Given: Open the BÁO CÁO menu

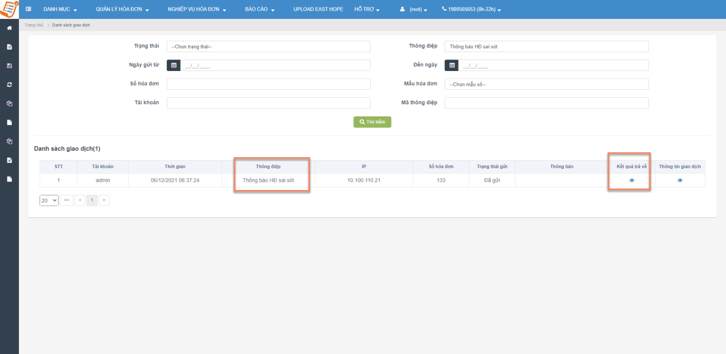Looking at the screenshot, I should [260, 9].
